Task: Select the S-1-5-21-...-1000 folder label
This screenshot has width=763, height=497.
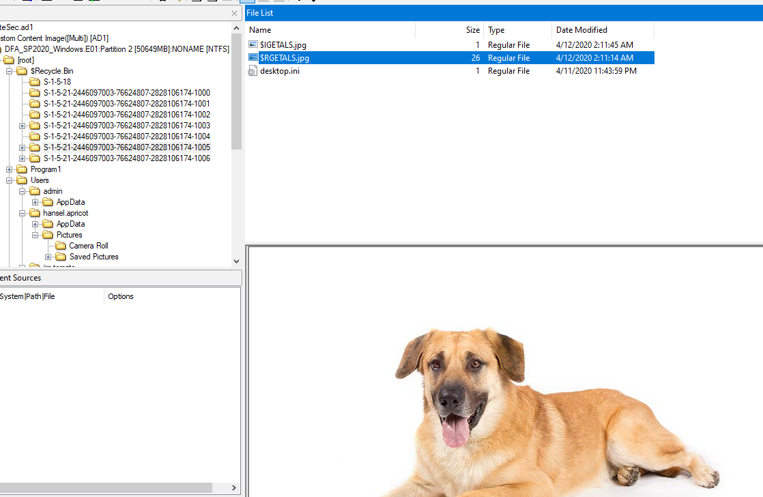Action: click(126, 92)
